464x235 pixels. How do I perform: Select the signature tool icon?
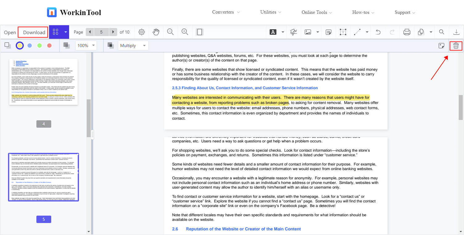click(x=293, y=32)
